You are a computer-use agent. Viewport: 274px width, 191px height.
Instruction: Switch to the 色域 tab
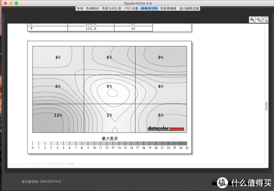80,8
